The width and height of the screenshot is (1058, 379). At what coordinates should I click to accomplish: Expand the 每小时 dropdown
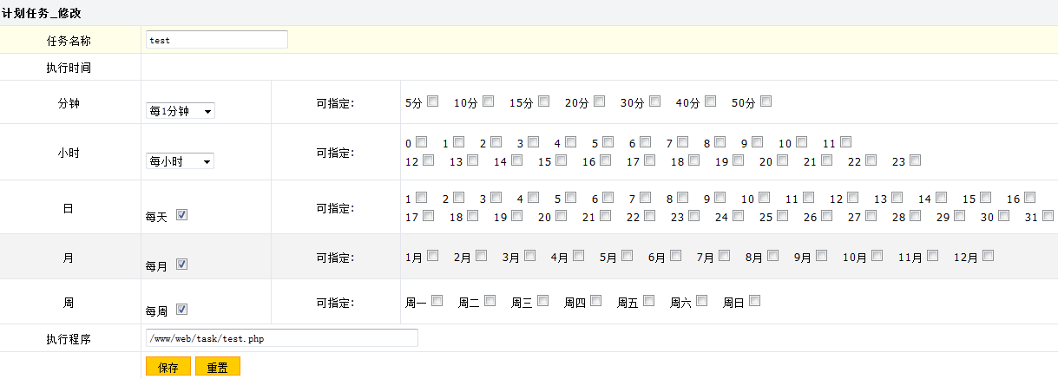[180, 161]
